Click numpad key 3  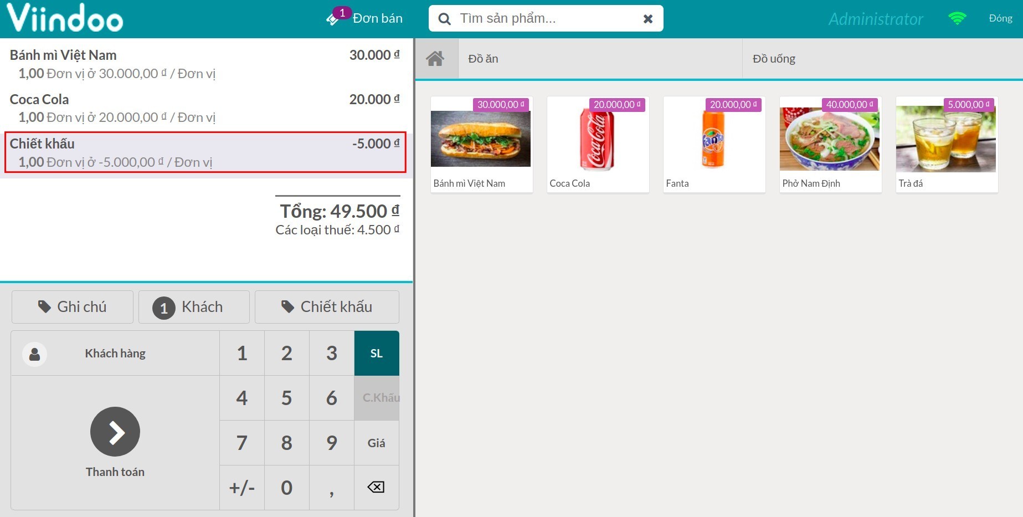[332, 354]
